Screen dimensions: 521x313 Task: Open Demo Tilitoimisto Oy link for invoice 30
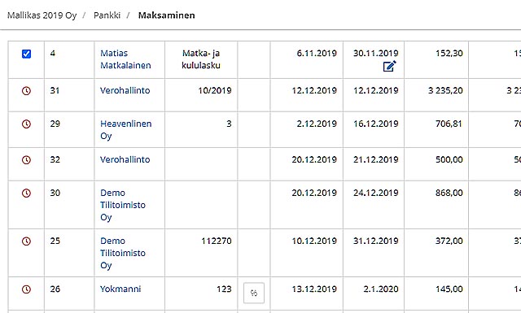(x=123, y=205)
